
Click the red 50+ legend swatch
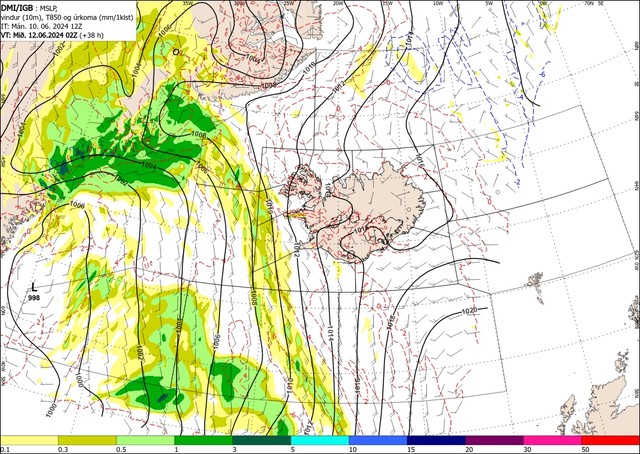(x=611, y=440)
